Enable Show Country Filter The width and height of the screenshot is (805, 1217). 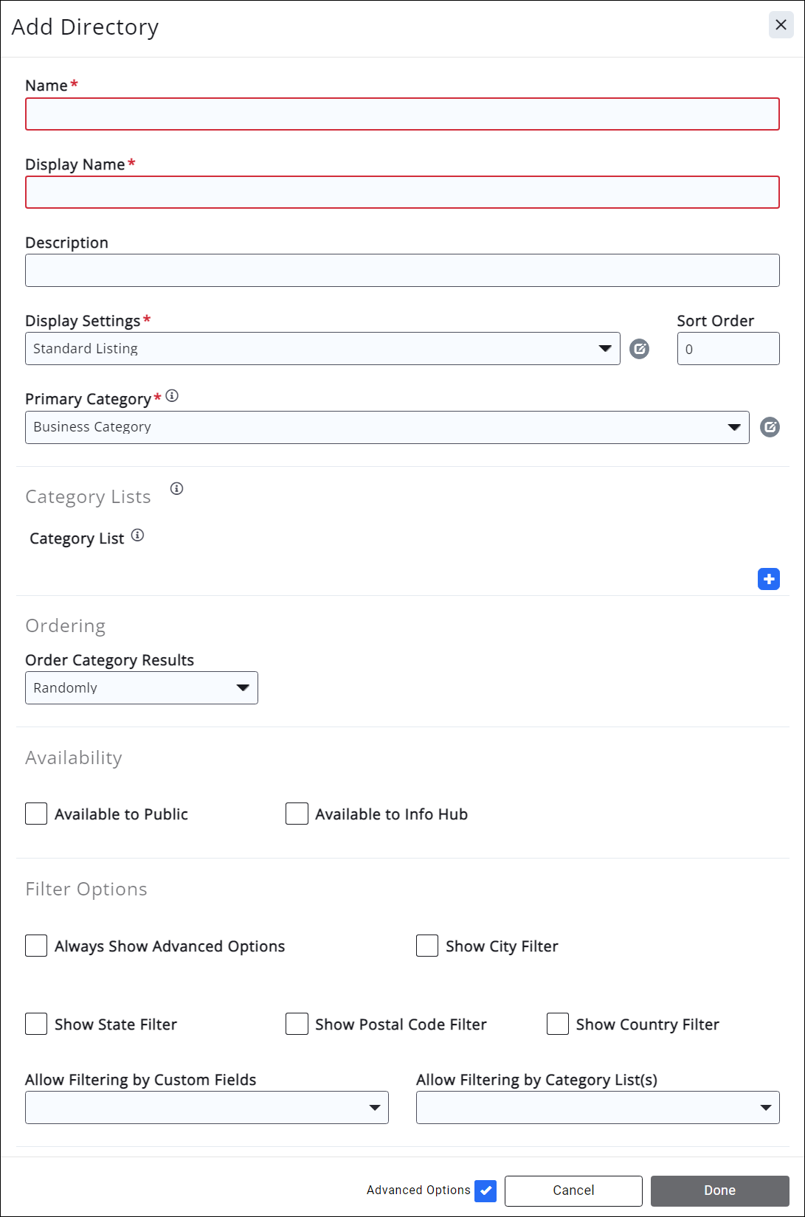click(558, 1024)
